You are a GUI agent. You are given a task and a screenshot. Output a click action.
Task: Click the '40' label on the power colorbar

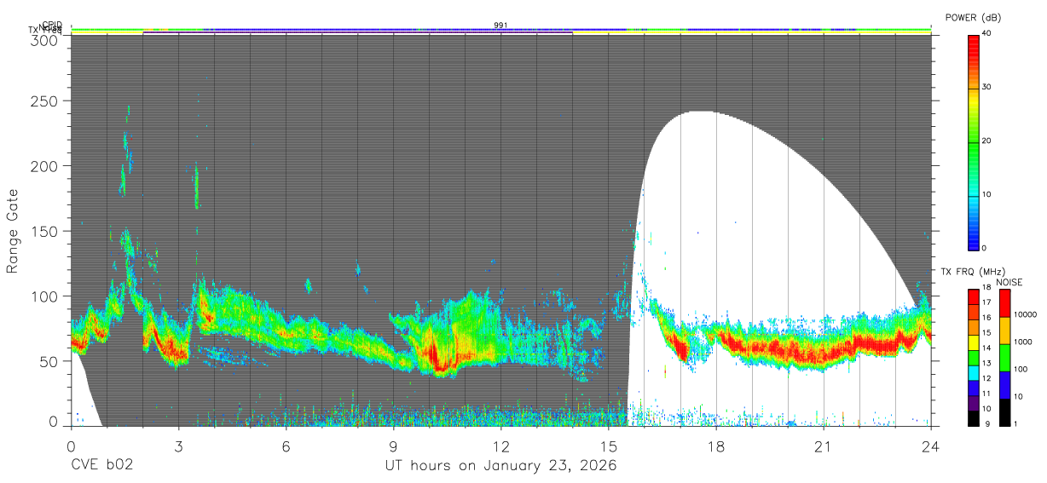point(986,33)
